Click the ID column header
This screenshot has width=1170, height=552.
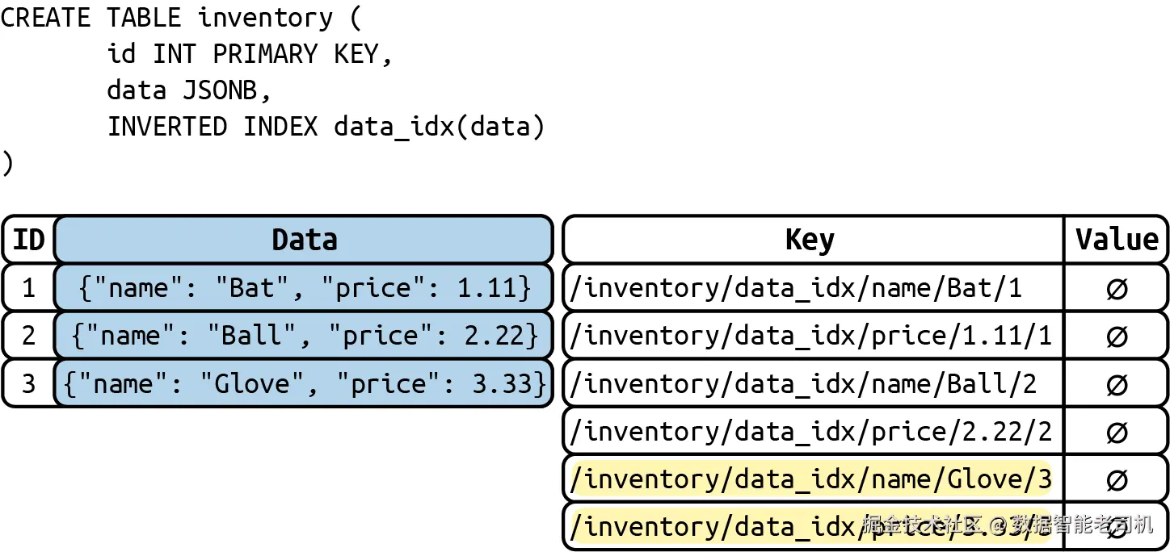coord(29,240)
